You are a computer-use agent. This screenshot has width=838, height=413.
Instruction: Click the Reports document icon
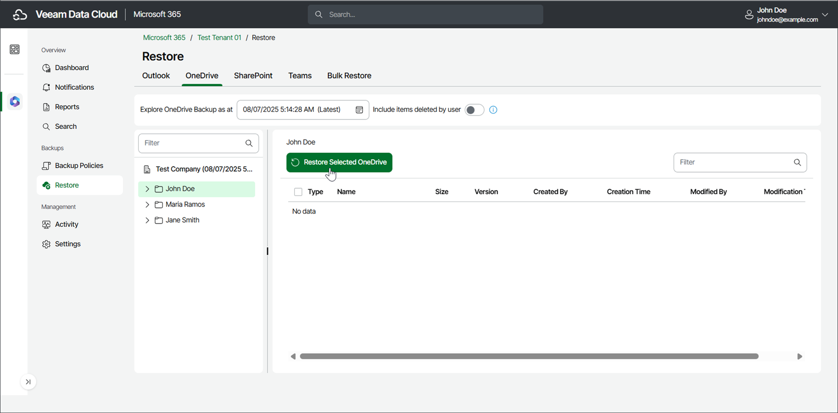(46, 107)
